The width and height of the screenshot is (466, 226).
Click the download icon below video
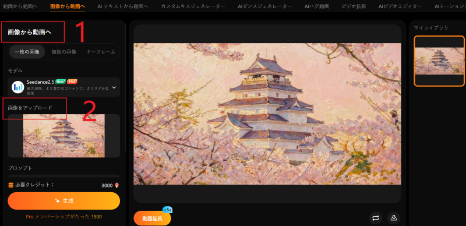394,218
